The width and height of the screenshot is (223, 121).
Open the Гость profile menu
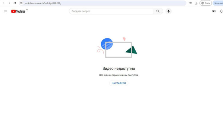(x=206, y=3)
